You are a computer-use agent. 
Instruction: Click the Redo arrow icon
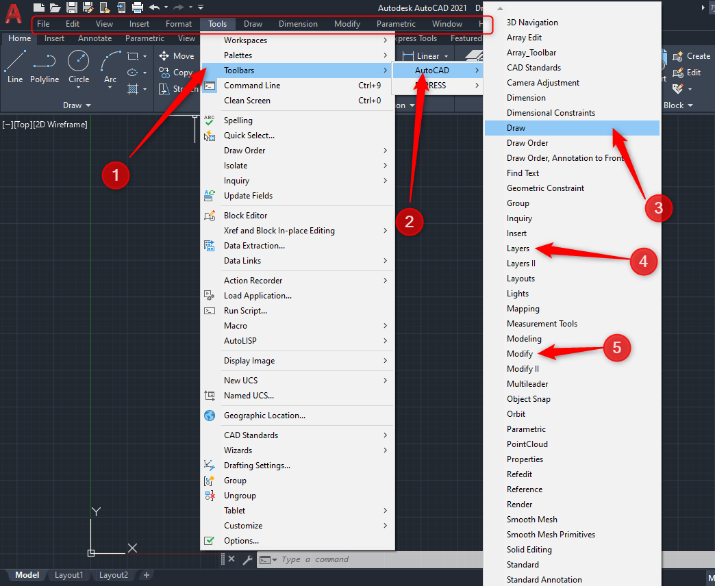pyautogui.click(x=179, y=8)
